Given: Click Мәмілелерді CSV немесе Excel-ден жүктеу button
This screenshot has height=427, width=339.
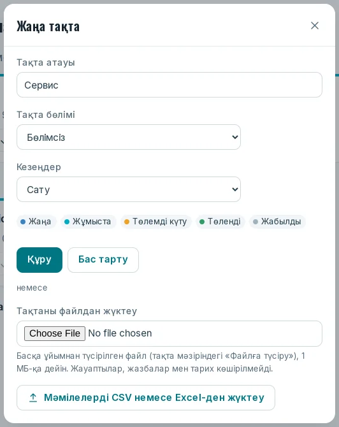Looking at the screenshot, I should [146, 398].
